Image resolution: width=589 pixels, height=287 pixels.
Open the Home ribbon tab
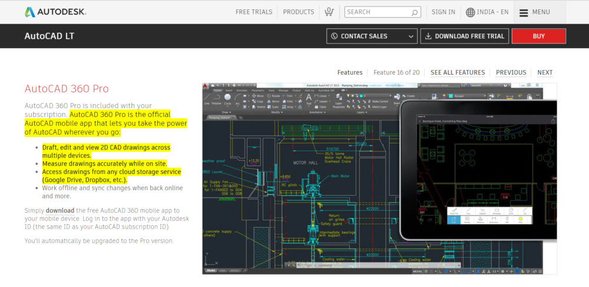[217, 91]
